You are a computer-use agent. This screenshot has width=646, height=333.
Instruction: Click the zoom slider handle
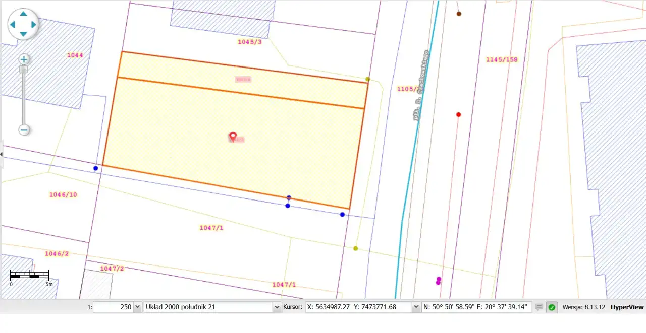click(24, 69)
